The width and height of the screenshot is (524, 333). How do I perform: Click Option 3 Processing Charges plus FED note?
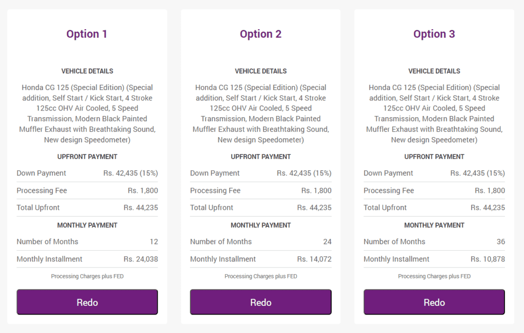pos(434,276)
